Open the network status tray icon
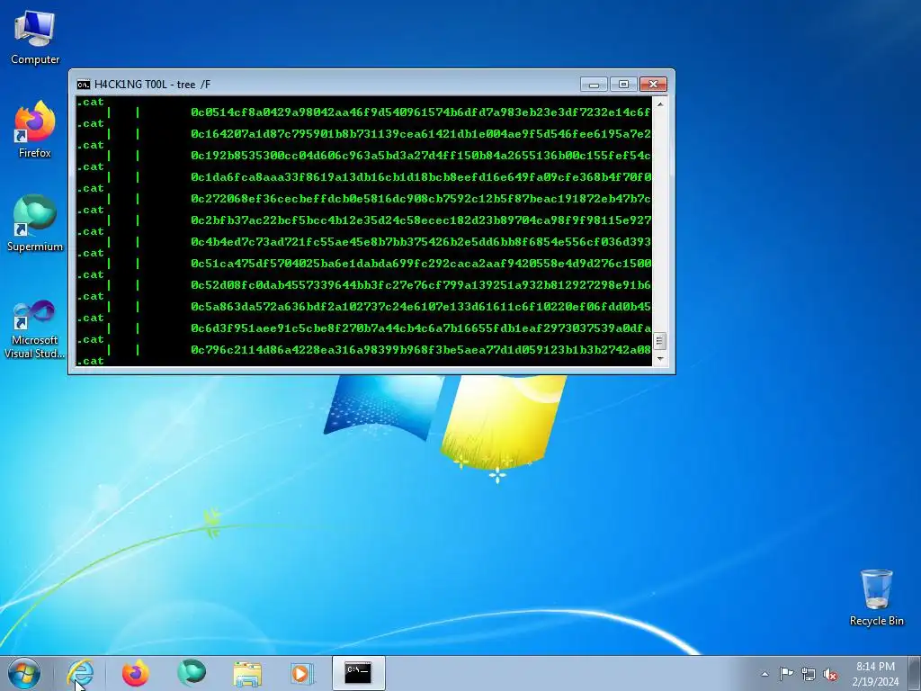Screen dimensions: 921x691 (809, 674)
